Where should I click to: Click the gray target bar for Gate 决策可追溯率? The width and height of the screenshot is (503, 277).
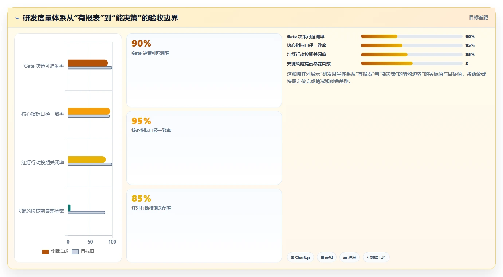(x=90, y=68)
